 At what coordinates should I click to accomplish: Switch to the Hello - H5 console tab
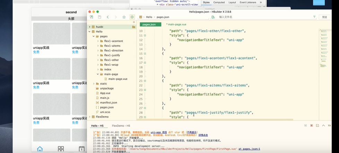click(x=97, y=126)
